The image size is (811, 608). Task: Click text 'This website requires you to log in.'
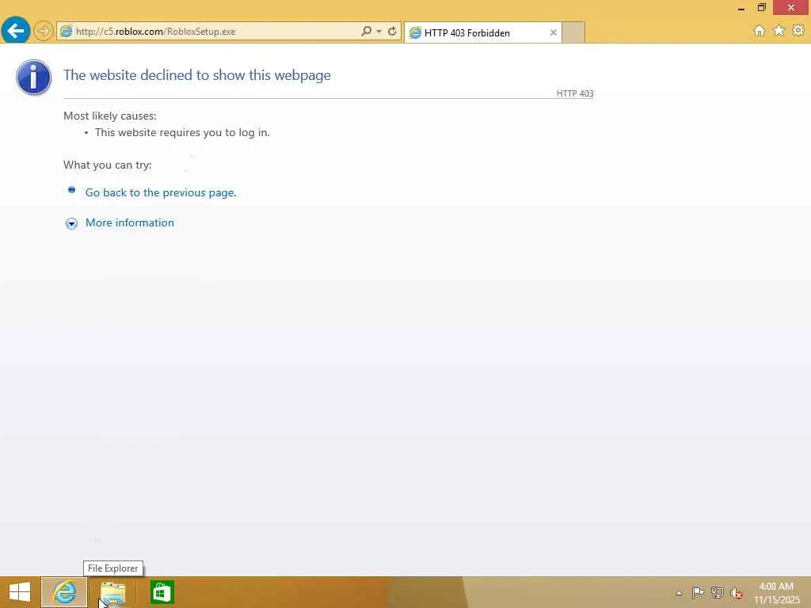[183, 132]
